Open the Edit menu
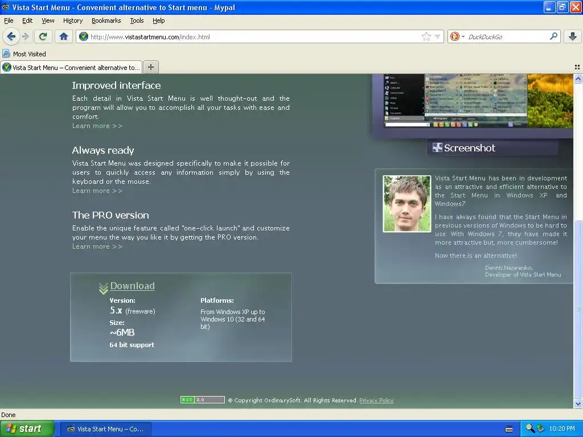Image resolution: width=583 pixels, height=437 pixels. [x=27, y=20]
